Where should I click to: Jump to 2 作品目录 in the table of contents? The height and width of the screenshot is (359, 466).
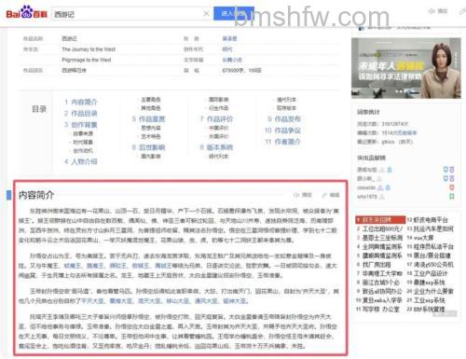click(x=81, y=114)
